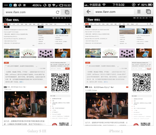Open the tab switcher showing 7 tabs

pyautogui.click(x=67, y=12)
